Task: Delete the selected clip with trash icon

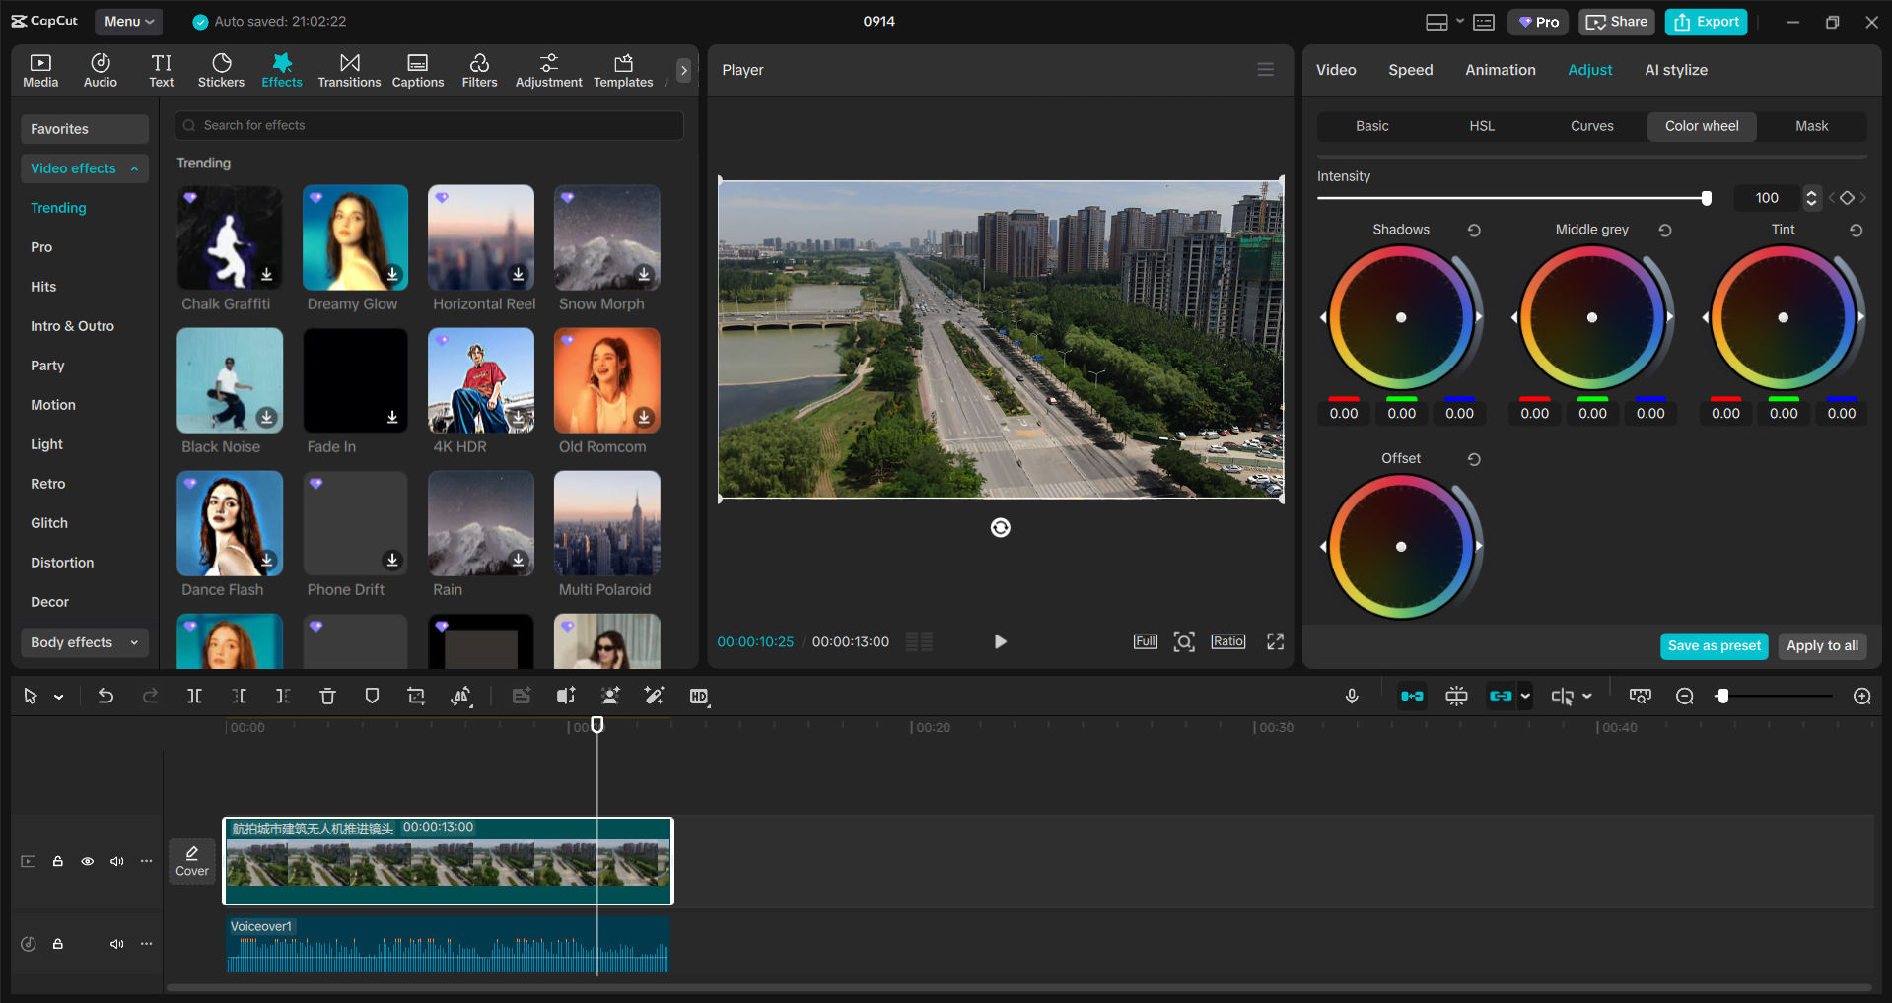Action: 327,697
